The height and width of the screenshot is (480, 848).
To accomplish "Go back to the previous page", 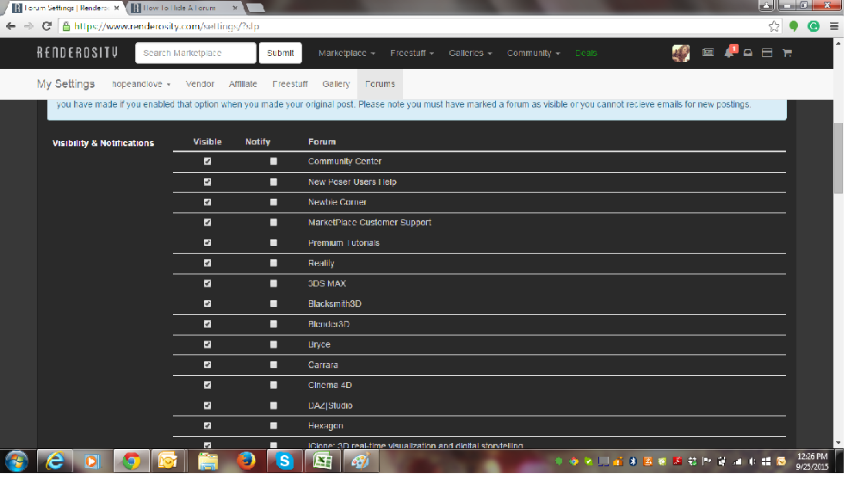I will point(11,27).
